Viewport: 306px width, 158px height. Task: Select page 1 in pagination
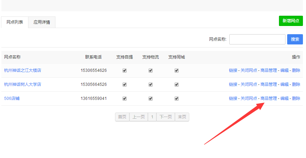[x=152, y=117]
